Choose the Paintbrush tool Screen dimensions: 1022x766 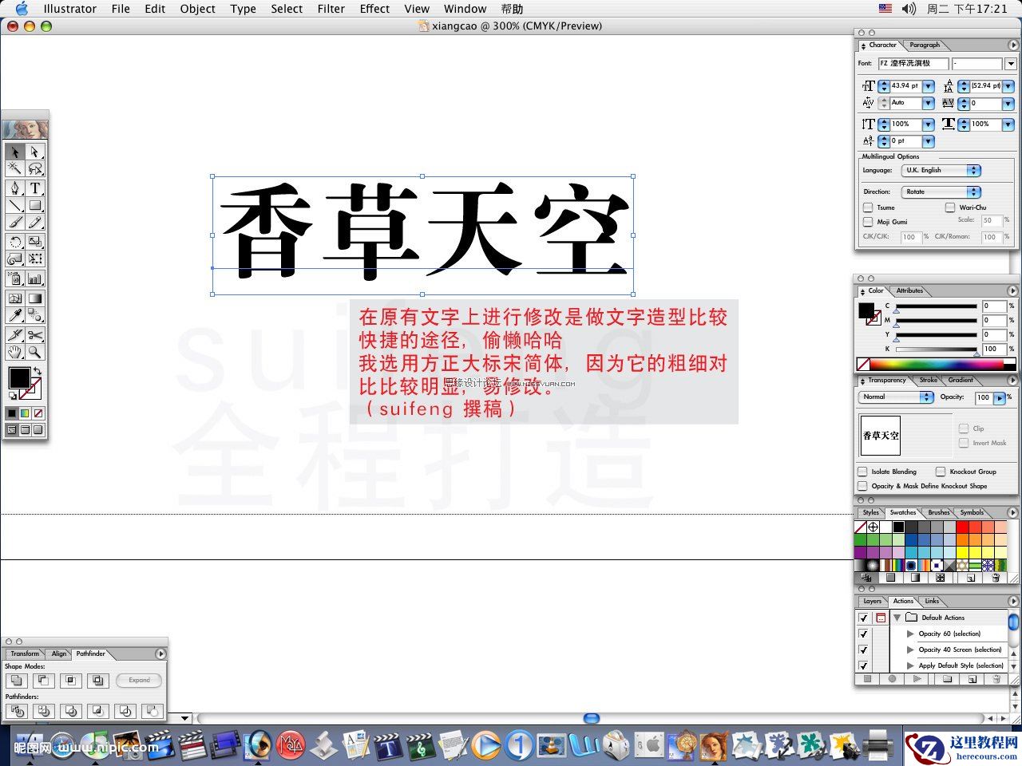click(x=17, y=222)
